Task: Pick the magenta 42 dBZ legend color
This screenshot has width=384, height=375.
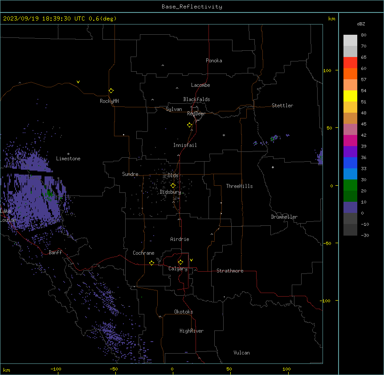Action: [350, 140]
